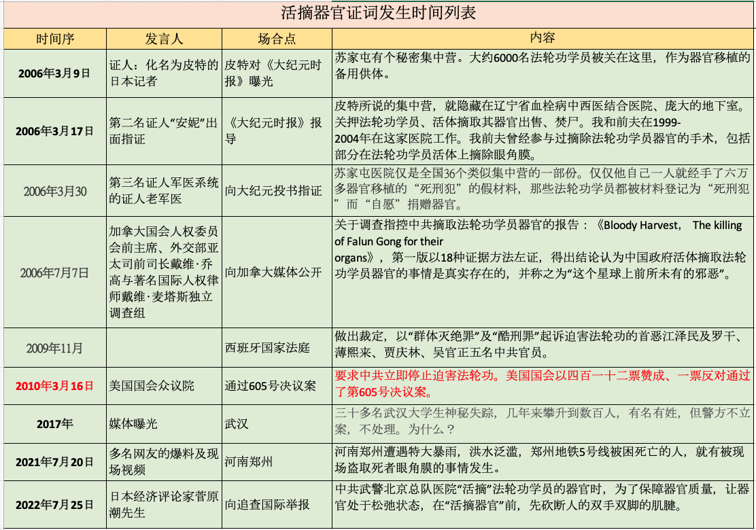Image resolution: width=756 pixels, height=530 pixels.
Task: Click the 2017年 date cell
Action: point(54,424)
